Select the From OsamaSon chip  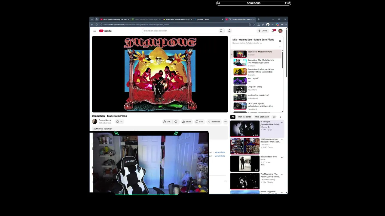[x=262, y=117]
